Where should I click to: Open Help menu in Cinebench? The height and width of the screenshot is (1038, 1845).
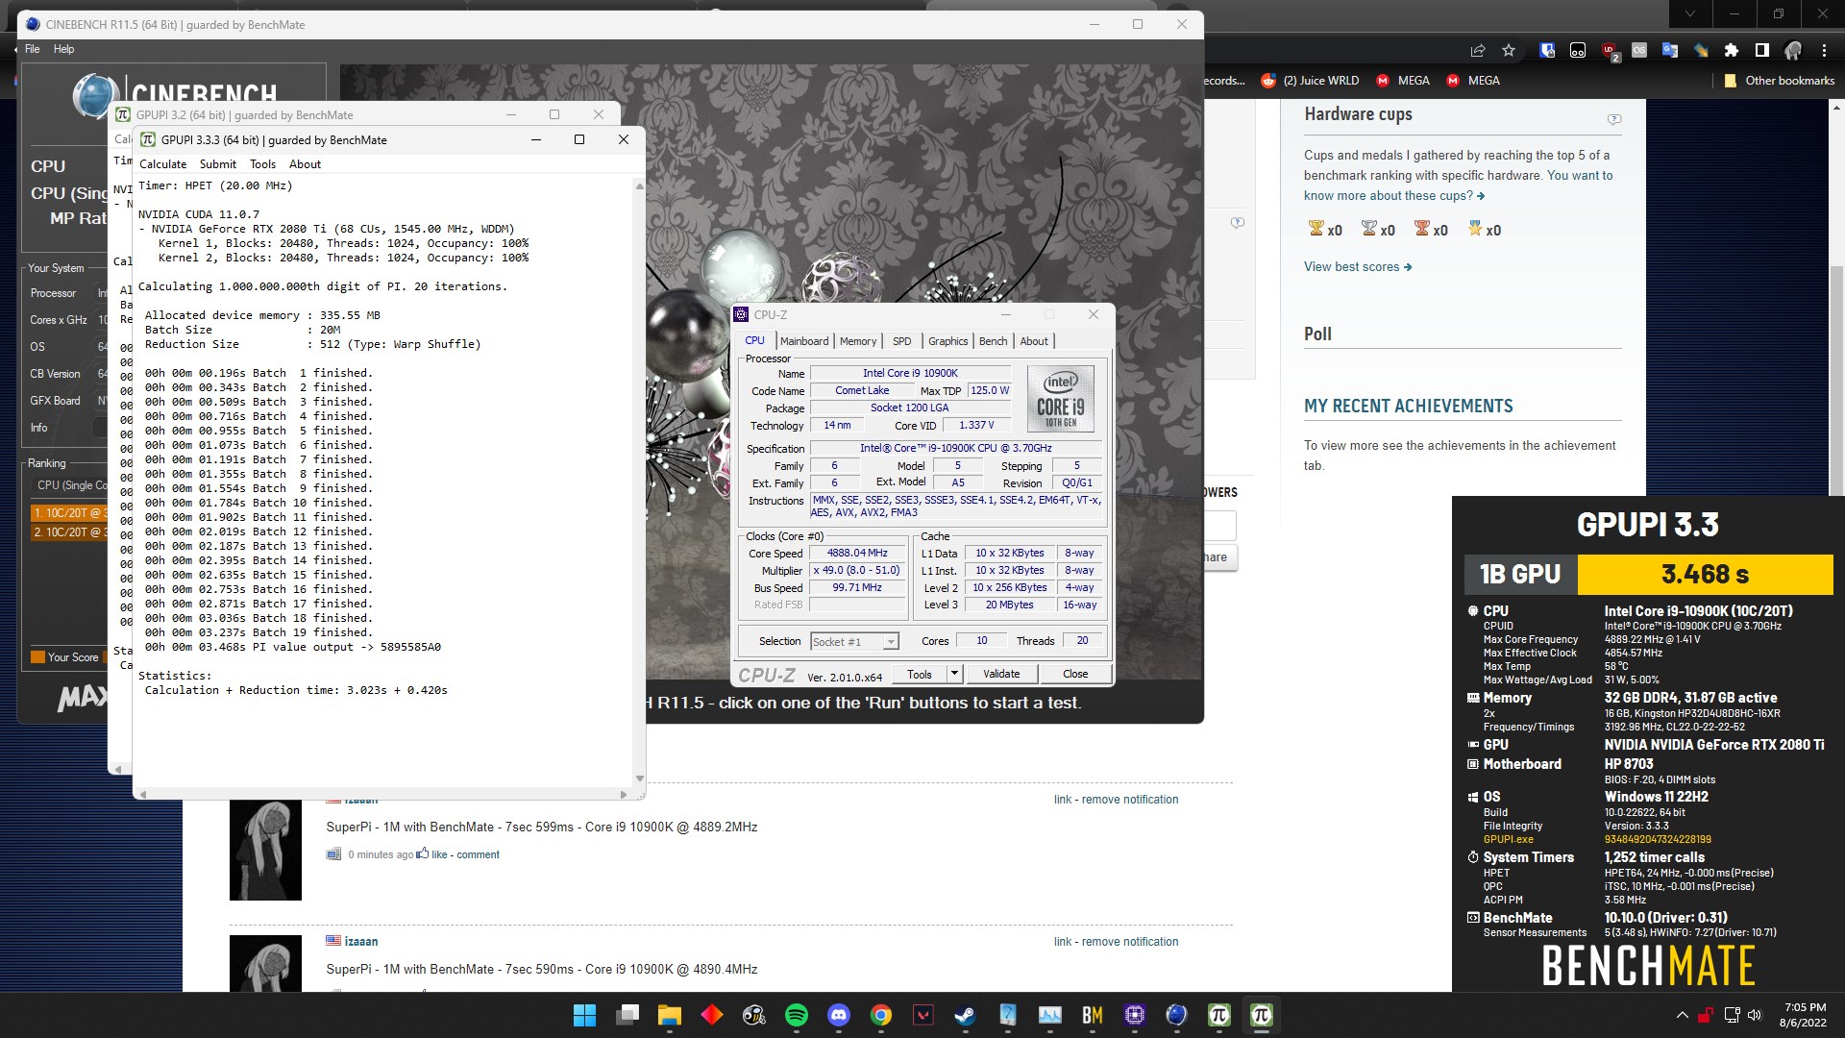64,49
